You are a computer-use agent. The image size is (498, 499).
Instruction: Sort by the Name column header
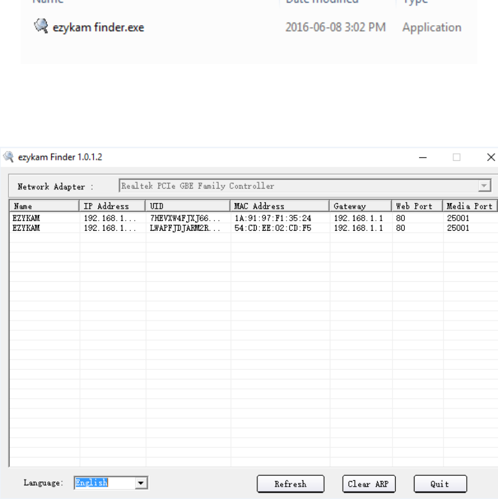tap(44, 206)
